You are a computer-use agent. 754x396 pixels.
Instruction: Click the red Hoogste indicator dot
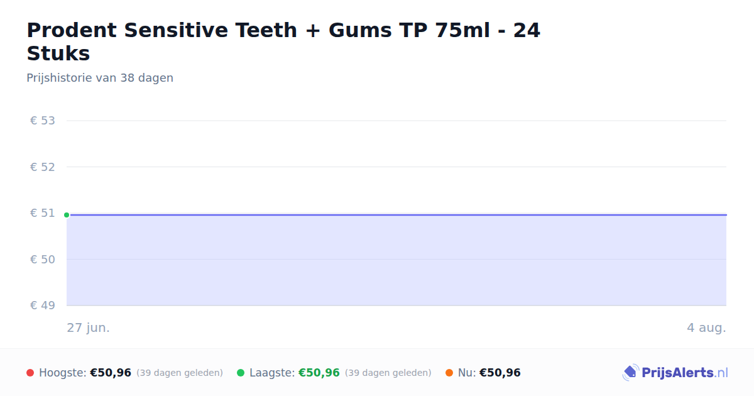coord(30,373)
